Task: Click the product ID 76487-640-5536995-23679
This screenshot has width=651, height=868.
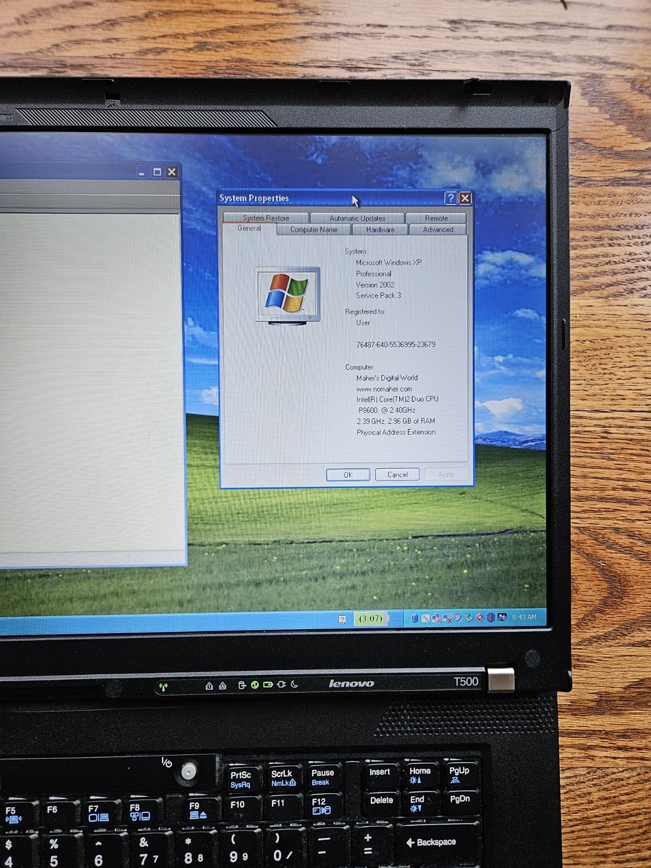Action: (x=395, y=344)
